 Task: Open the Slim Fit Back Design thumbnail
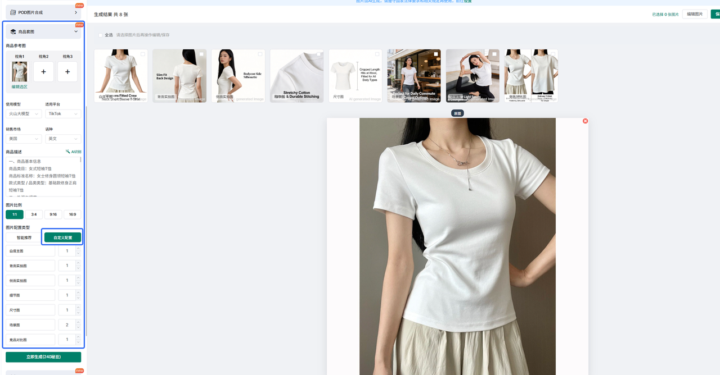coord(179,76)
